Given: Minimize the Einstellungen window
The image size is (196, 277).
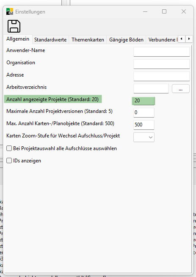Looking at the screenshot, I should point(145,12).
